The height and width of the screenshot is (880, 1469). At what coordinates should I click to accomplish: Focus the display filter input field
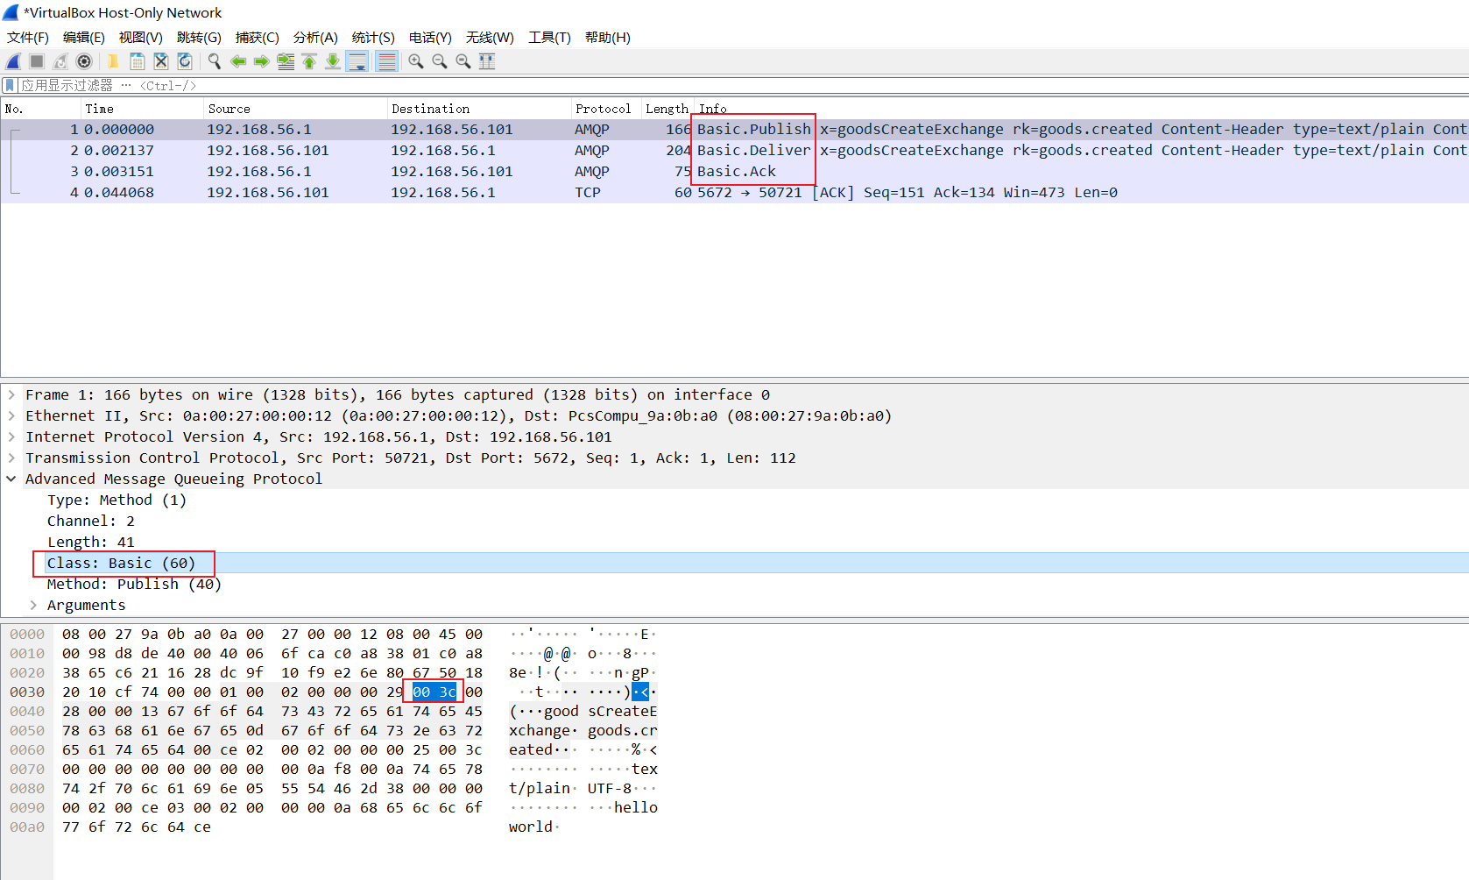743,85
